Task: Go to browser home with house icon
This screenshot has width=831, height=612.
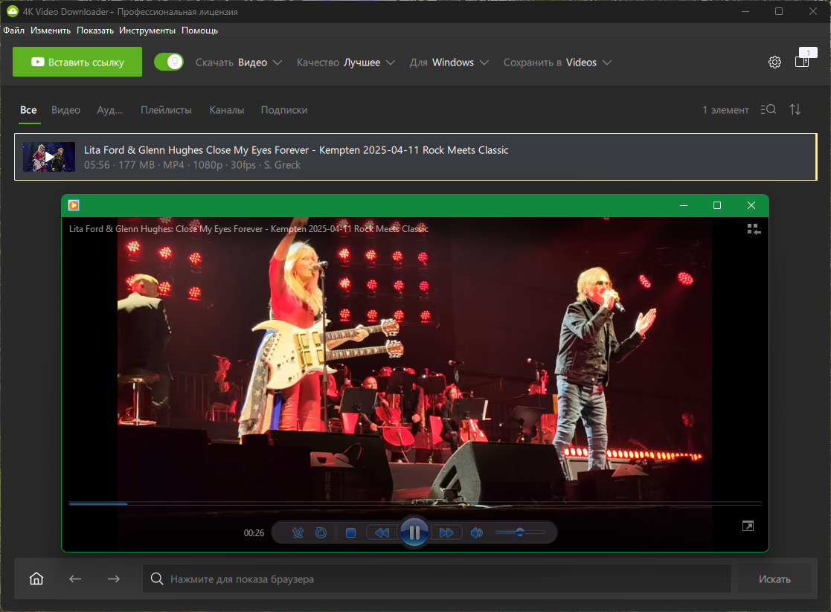Action: 36,579
